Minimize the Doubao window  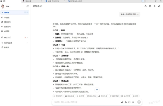(x=151, y=1)
